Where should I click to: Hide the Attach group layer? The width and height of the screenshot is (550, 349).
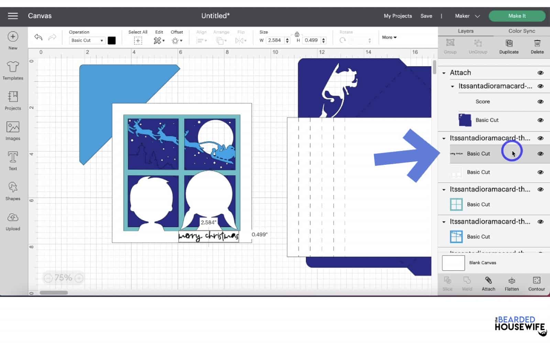coord(540,73)
